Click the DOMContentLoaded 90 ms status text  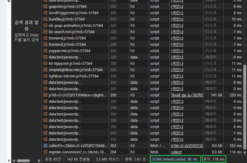point(175,159)
